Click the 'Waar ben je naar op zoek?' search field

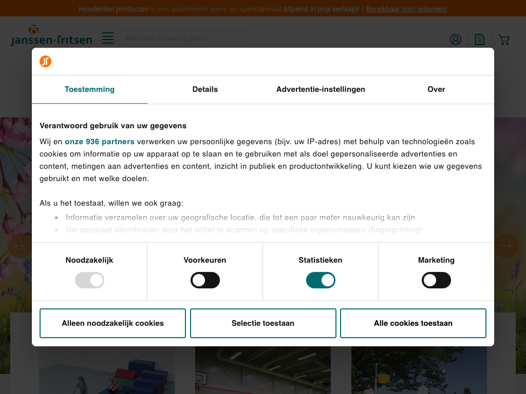pos(184,38)
